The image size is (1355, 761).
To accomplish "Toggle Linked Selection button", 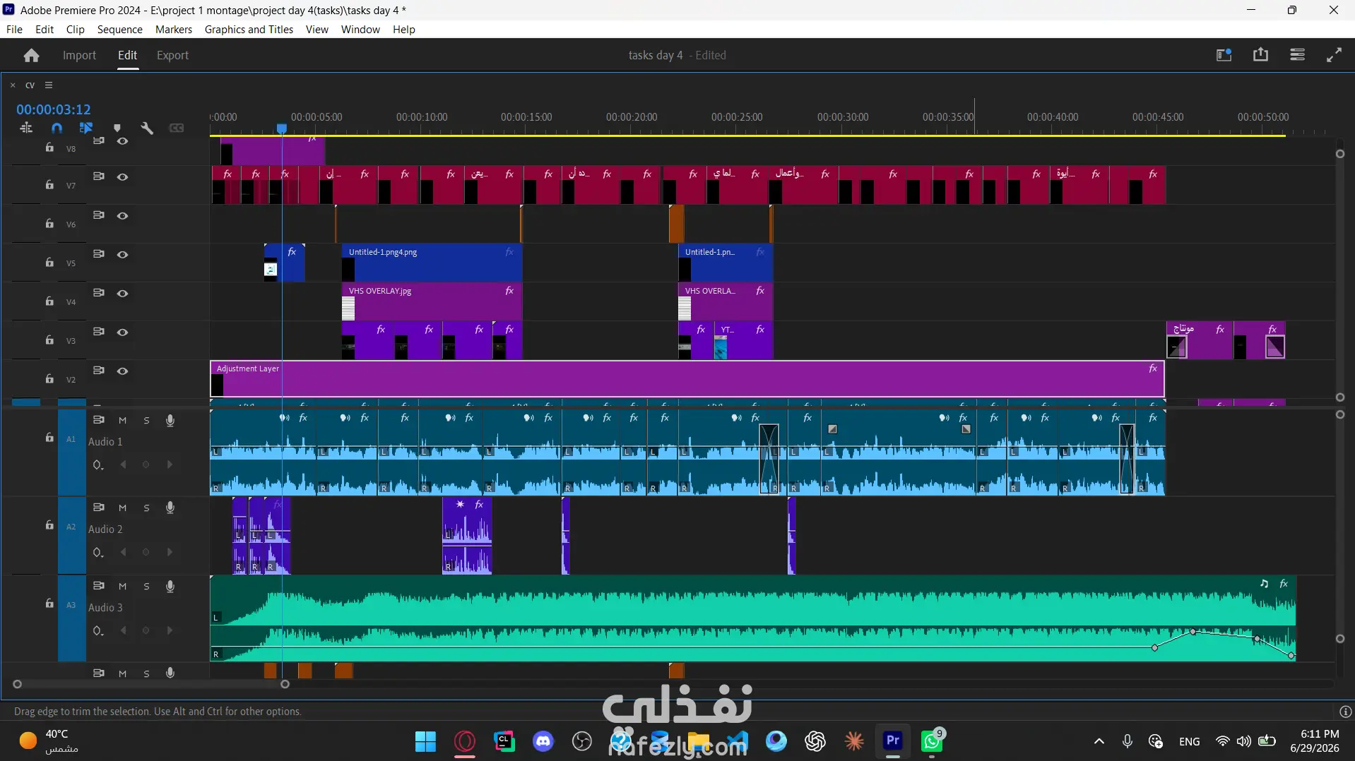I will pyautogui.click(x=86, y=128).
